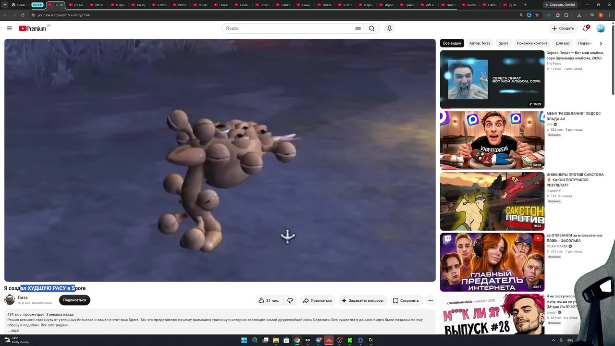615x346 pixels.
Task: Open File Explorer from the taskbar
Action: tap(276, 340)
